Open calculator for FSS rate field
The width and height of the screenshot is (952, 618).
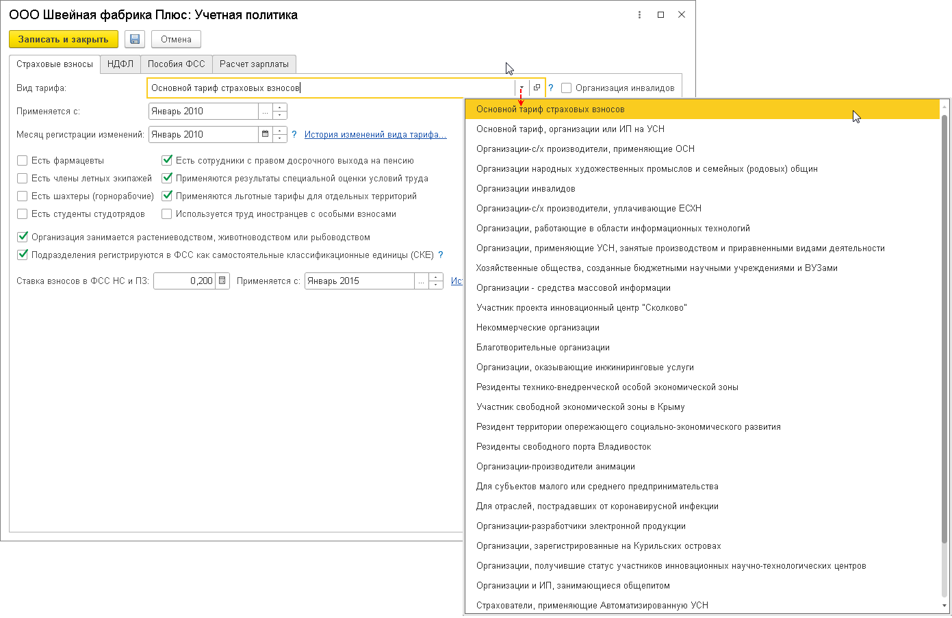click(x=222, y=281)
